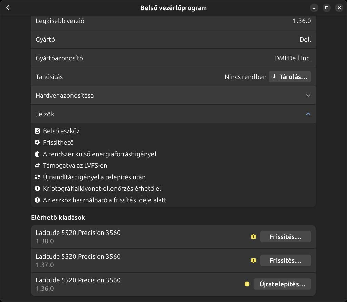Click the warning badge beside version 1.36.0

click(x=247, y=284)
